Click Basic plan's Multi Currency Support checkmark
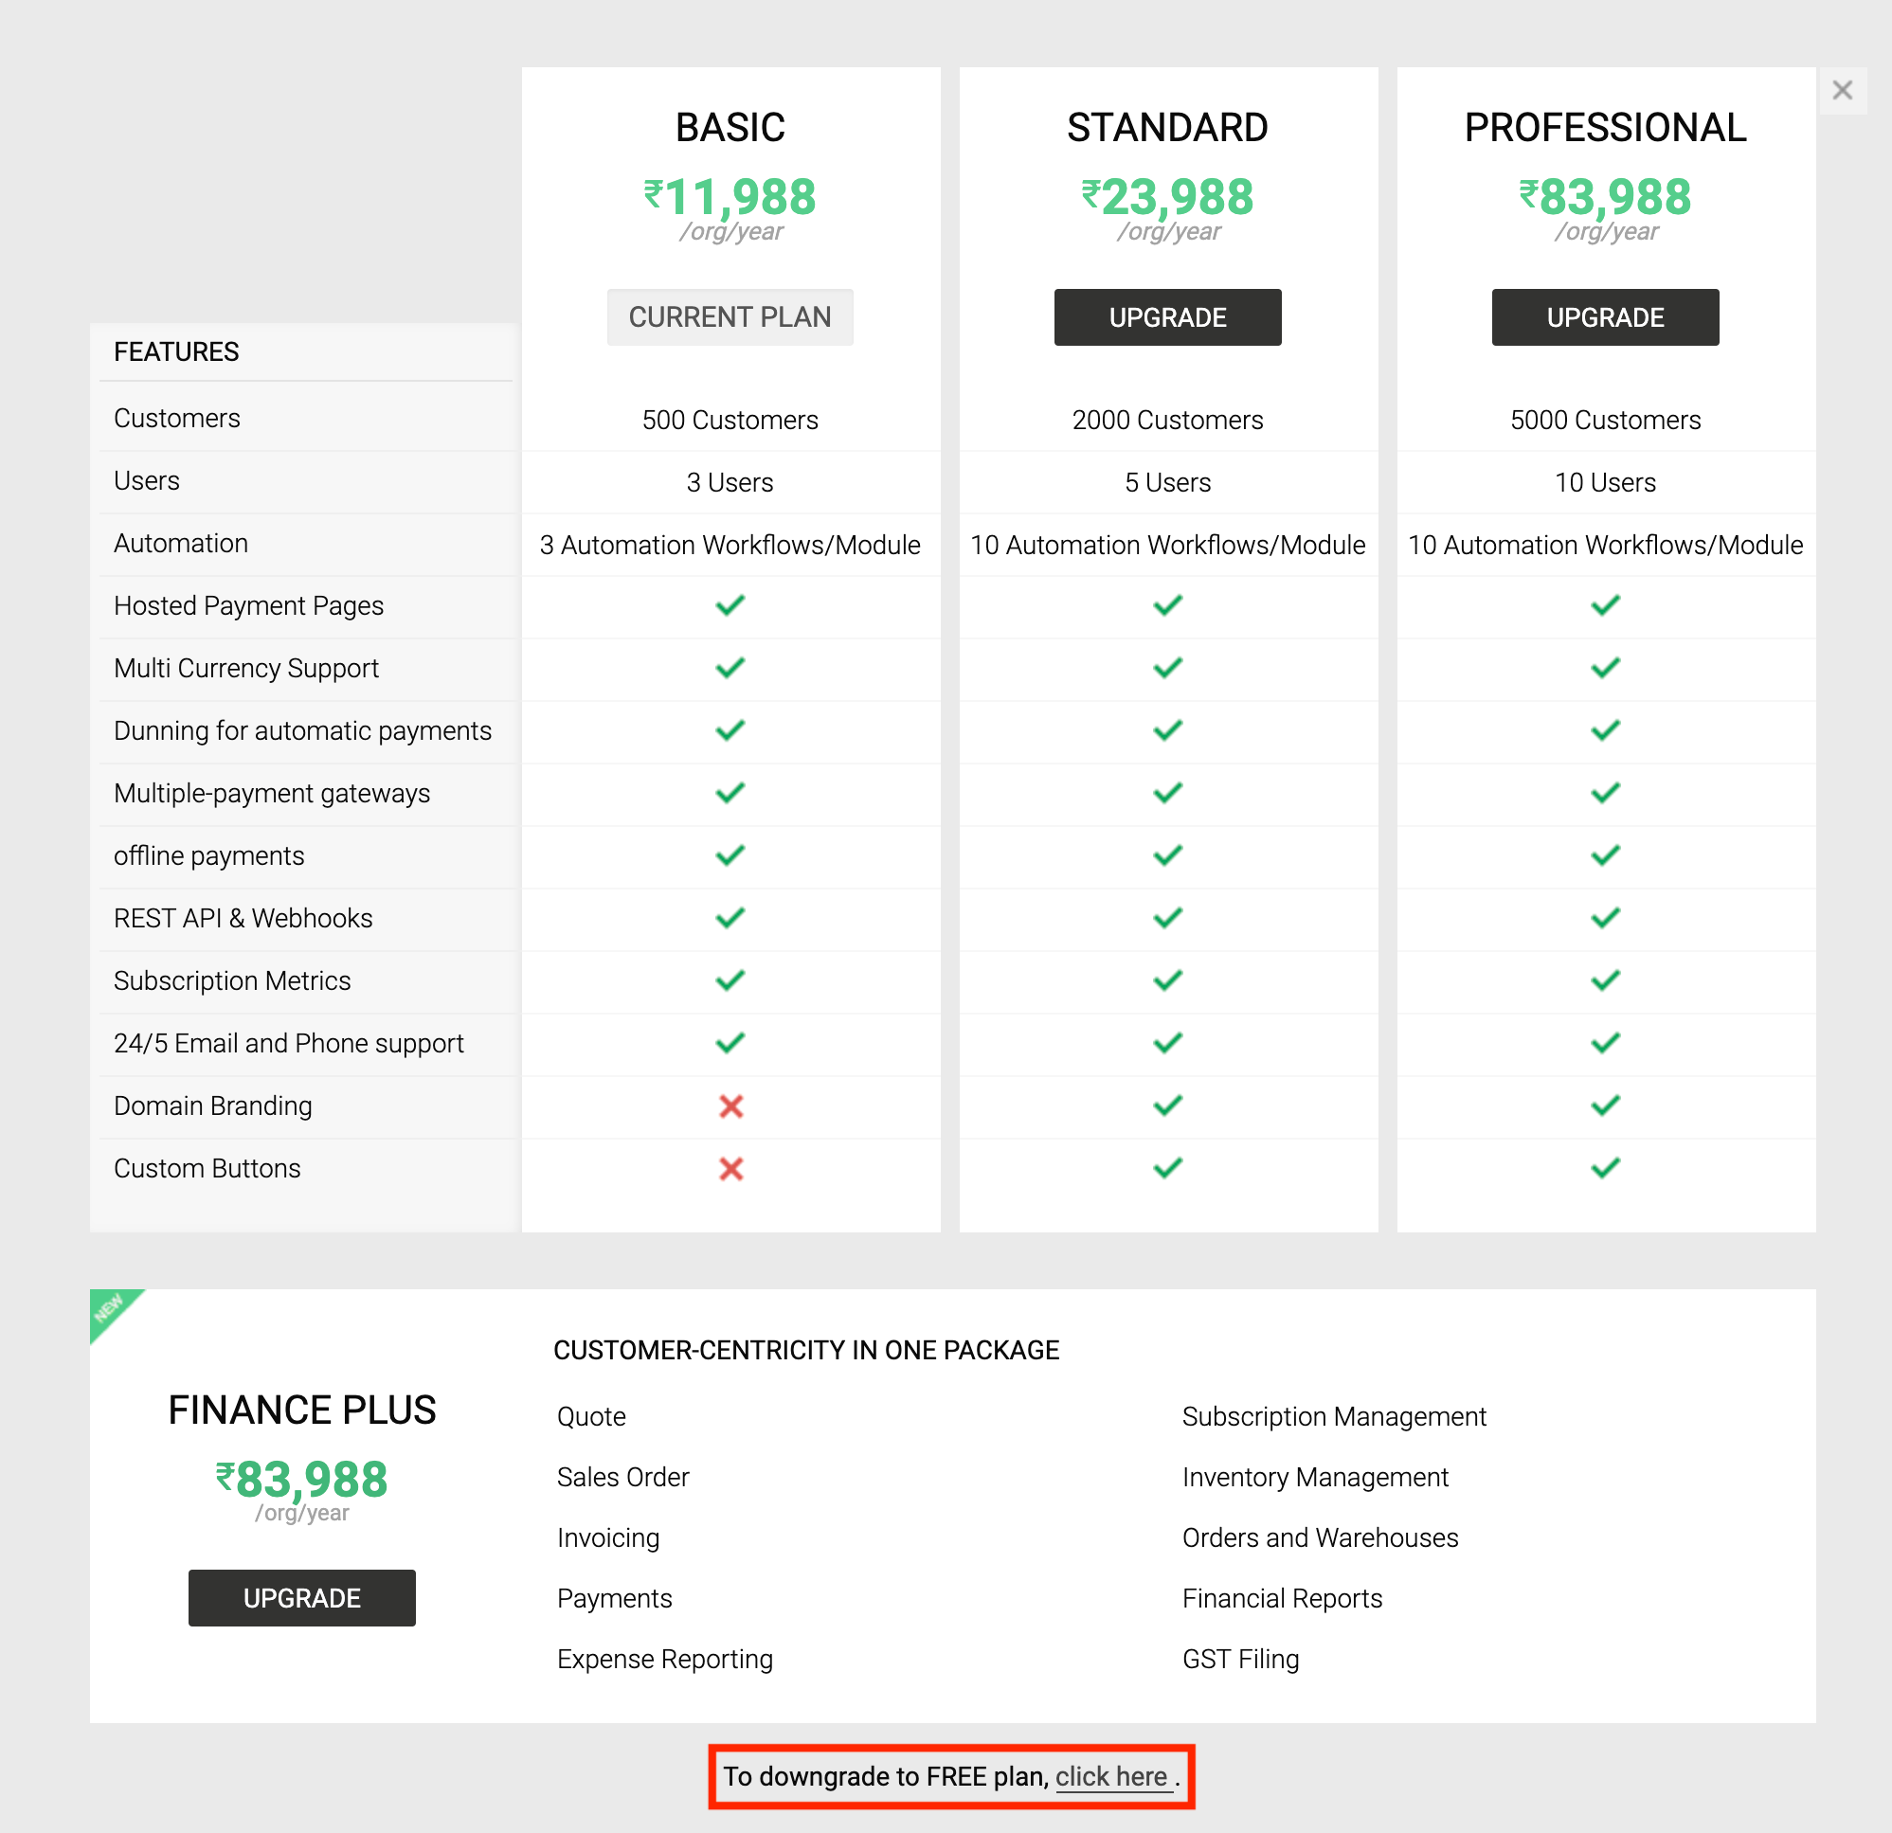The width and height of the screenshot is (1892, 1833). coord(730,668)
